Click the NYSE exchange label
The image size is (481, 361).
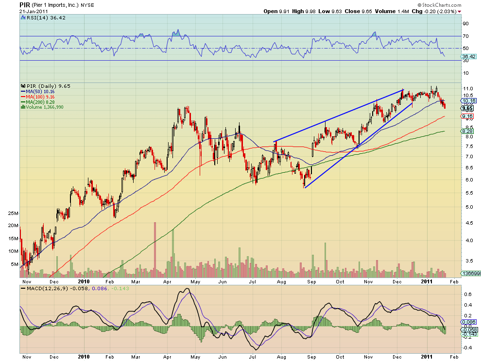coord(87,5)
